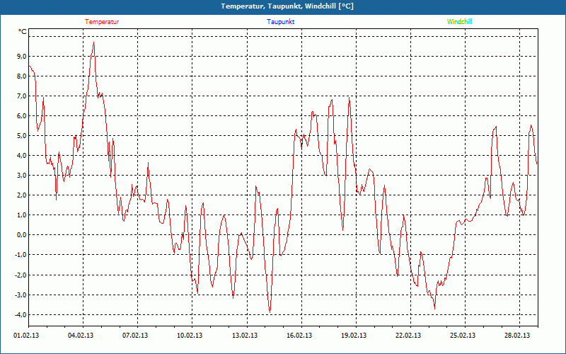Image resolution: width=566 pixels, height=354 pixels.
Task: Click the 04.02.13 date label
Action: click(81, 336)
